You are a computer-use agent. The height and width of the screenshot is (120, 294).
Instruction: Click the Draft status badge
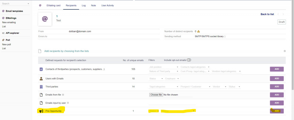point(282,22)
